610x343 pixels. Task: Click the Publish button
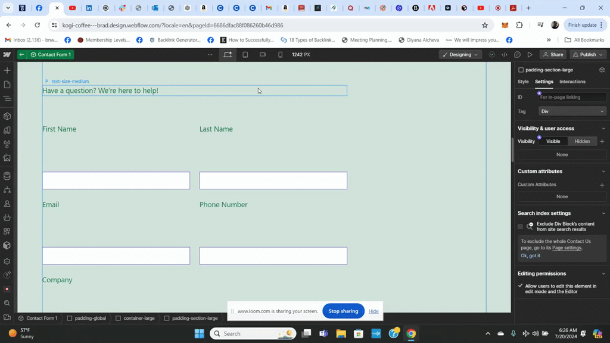[587, 55]
